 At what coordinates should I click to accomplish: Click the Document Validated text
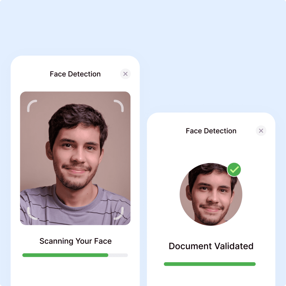[211, 246]
